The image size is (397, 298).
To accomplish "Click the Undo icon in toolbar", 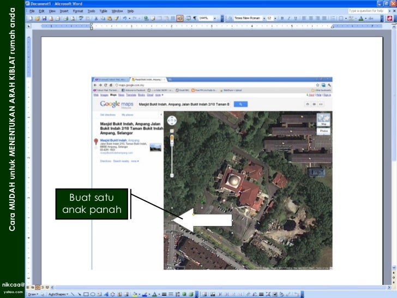I will (125, 18).
